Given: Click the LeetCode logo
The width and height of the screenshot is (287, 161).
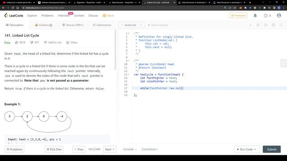Looking at the screenshot, I should (14, 16).
